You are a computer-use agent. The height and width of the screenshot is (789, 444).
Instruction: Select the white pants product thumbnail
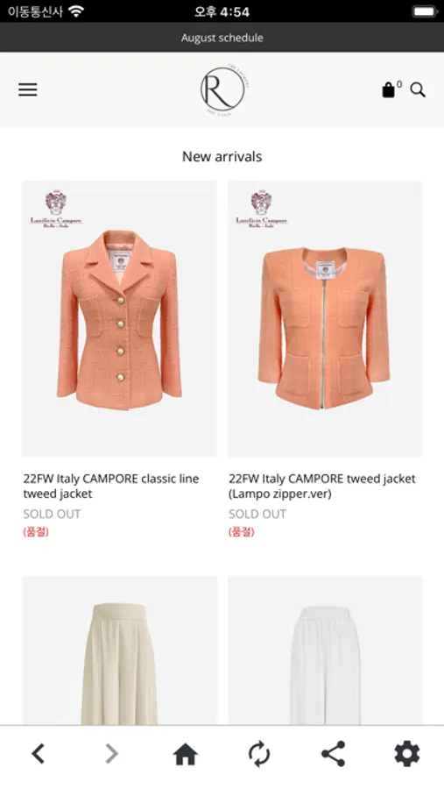325,650
